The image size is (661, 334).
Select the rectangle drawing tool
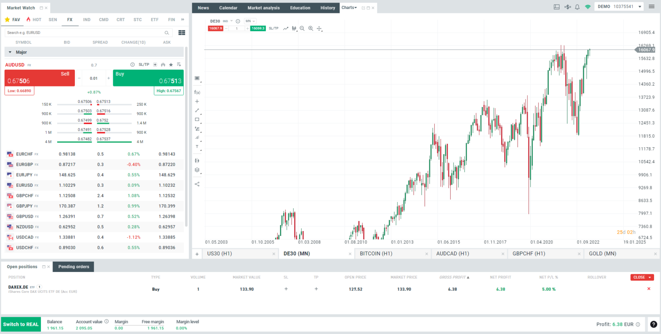[197, 119]
